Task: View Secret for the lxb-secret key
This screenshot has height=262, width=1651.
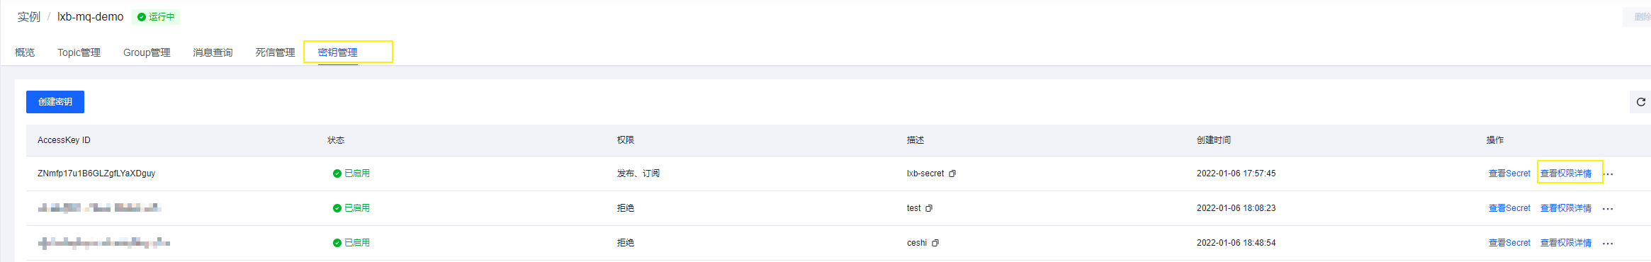Action: click(x=1509, y=173)
